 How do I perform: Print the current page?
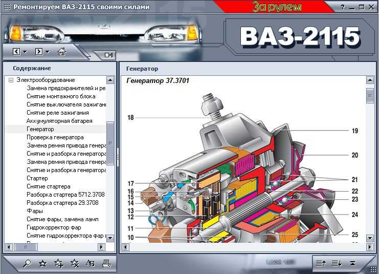(x=106, y=263)
